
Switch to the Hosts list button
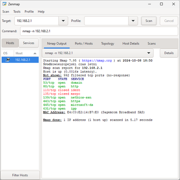point(10,43)
